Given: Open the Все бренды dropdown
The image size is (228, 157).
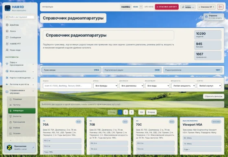Looking at the screenshot, I should tap(105, 86).
